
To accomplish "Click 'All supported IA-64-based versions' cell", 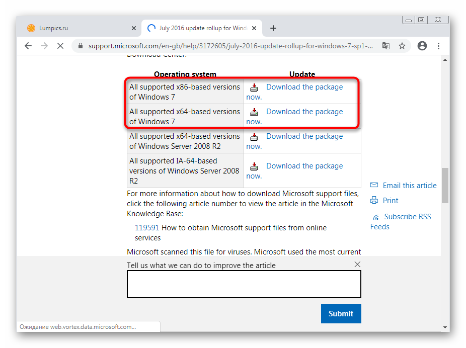I will (185, 171).
